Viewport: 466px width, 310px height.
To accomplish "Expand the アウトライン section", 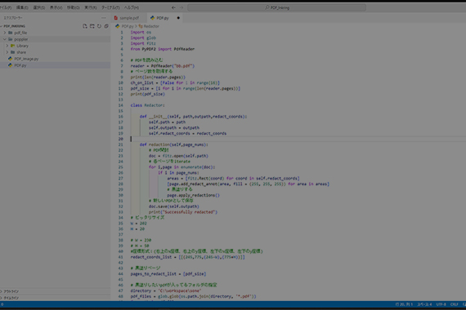I will point(11,291).
